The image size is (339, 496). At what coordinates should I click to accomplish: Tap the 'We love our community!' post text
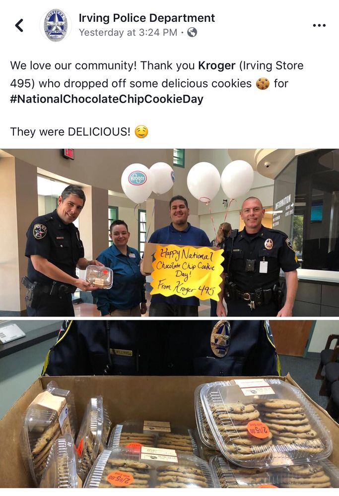coord(73,65)
